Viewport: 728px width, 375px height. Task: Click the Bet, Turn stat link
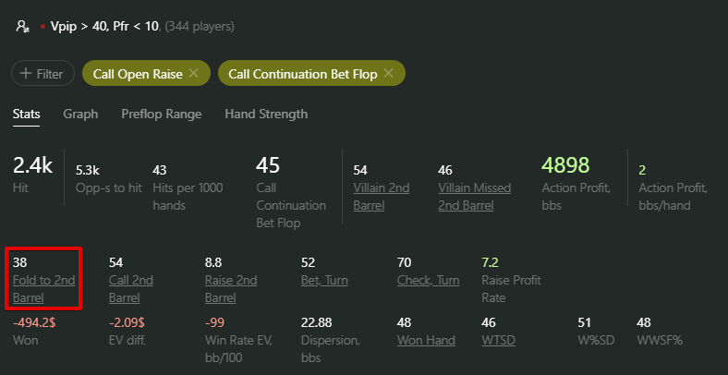coord(324,280)
